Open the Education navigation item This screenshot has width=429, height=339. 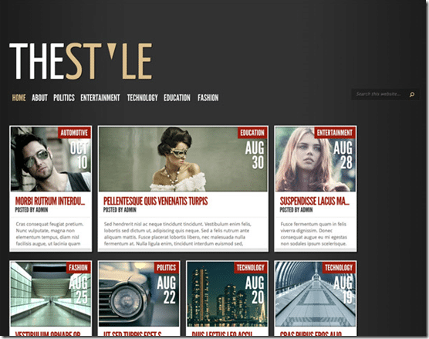click(177, 98)
